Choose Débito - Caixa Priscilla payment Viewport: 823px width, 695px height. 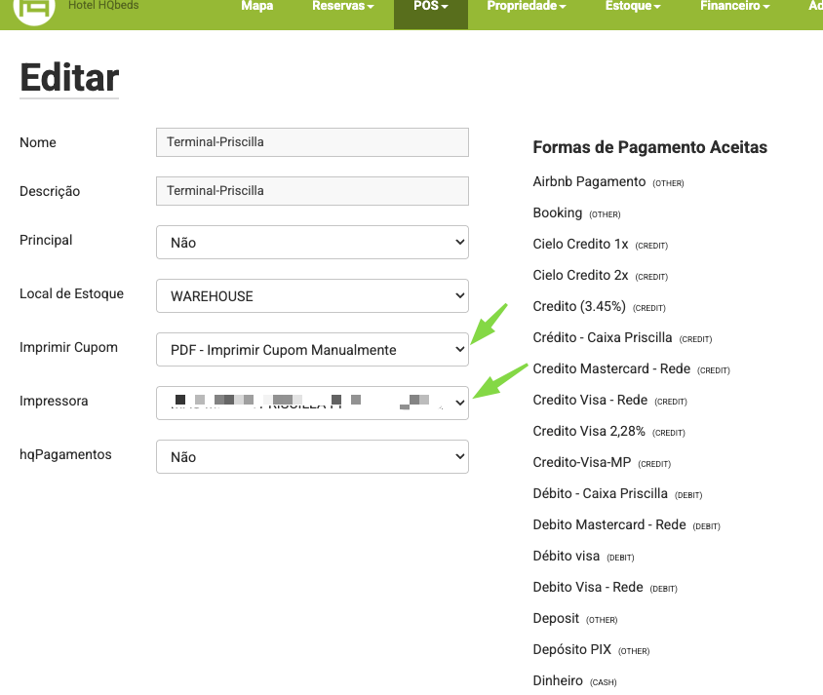point(600,494)
